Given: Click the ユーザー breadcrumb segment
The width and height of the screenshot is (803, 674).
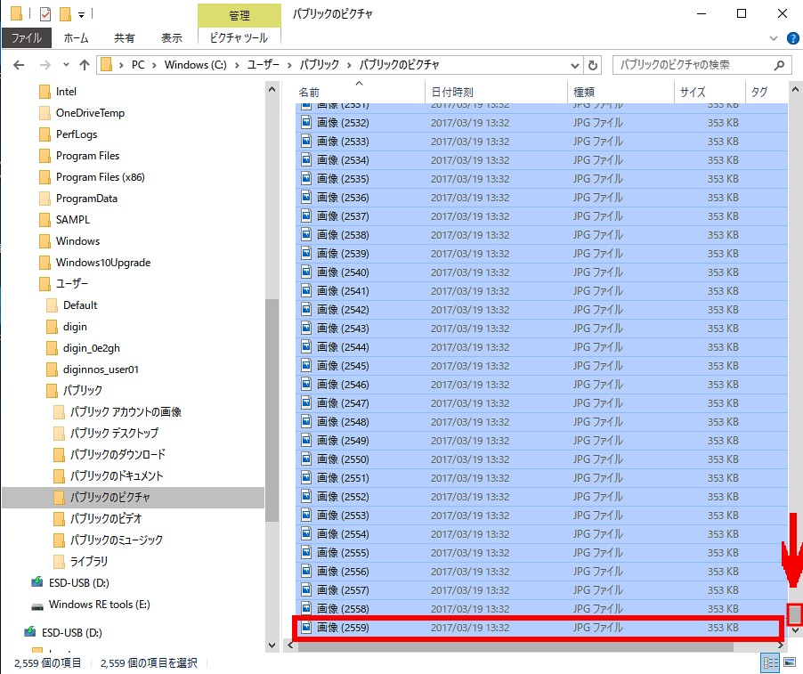Looking at the screenshot, I should pyautogui.click(x=264, y=65).
